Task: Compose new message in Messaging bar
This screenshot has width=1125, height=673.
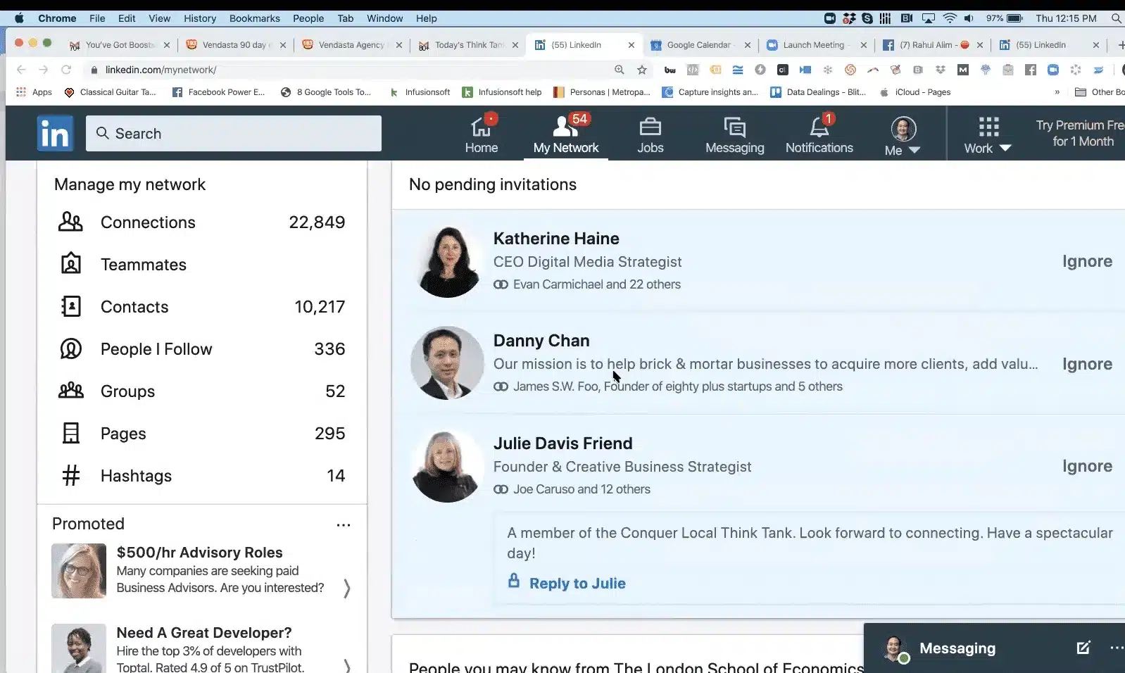Action: coord(1083,648)
